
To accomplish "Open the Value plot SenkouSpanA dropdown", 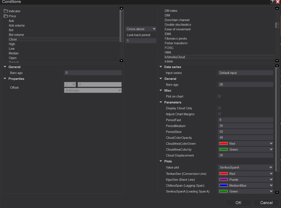I will coord(245,167).
